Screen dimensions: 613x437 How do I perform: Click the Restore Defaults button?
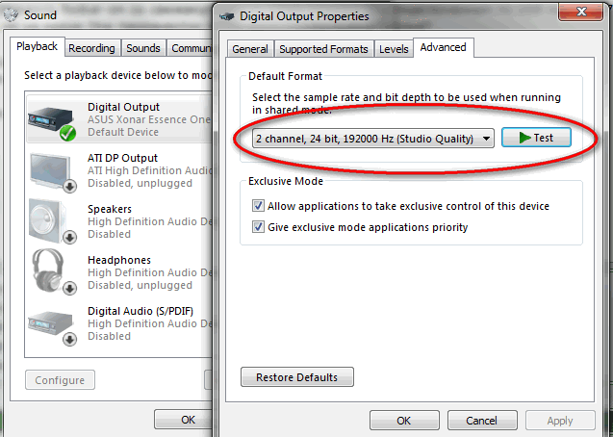pyautogui.click(x=297, y=377)
